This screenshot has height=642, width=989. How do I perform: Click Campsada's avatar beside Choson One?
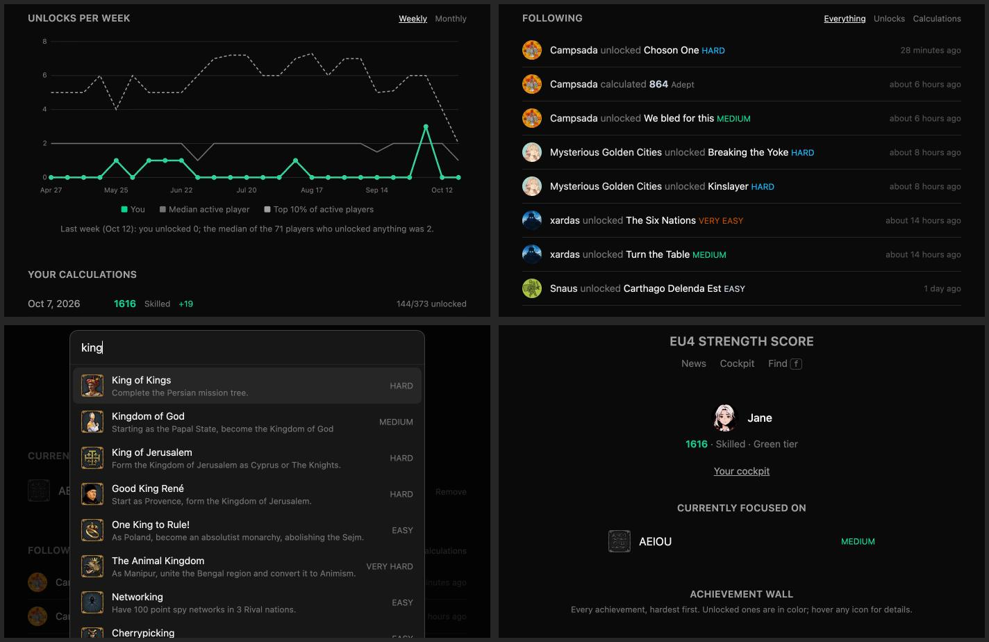[x=532, y=50]
